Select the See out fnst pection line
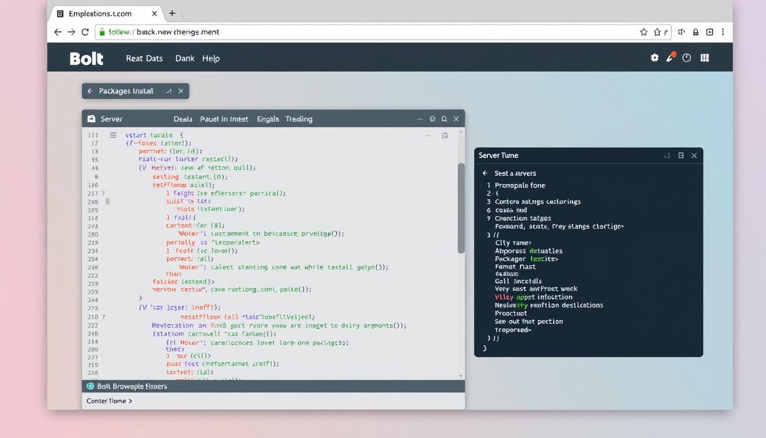Image resolution: width=766 pixels, height=438 pixels. coord(528,322)
